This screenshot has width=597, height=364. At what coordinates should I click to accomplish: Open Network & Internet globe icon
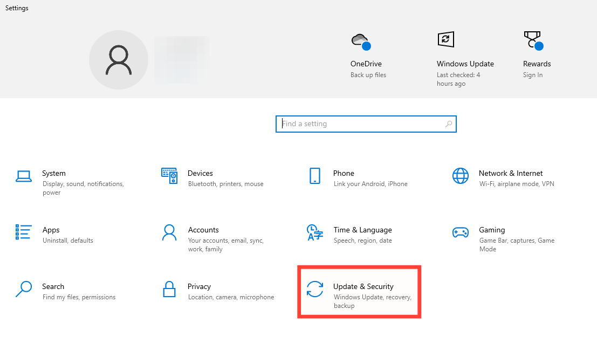tap(461, 176)
